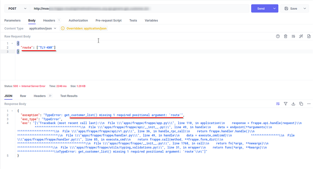The width and height of the screenshot is (313, 169).
Task: Save the current request
Action: coord(291,8)
